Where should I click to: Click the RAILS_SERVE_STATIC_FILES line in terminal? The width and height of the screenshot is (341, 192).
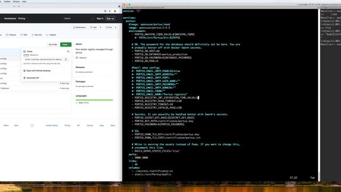[x=156, y=151]
